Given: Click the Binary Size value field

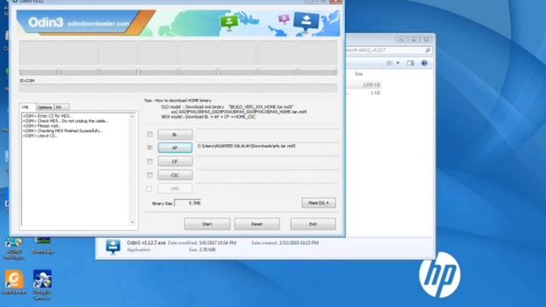Looking at the screenshot, I should [188, 203].
